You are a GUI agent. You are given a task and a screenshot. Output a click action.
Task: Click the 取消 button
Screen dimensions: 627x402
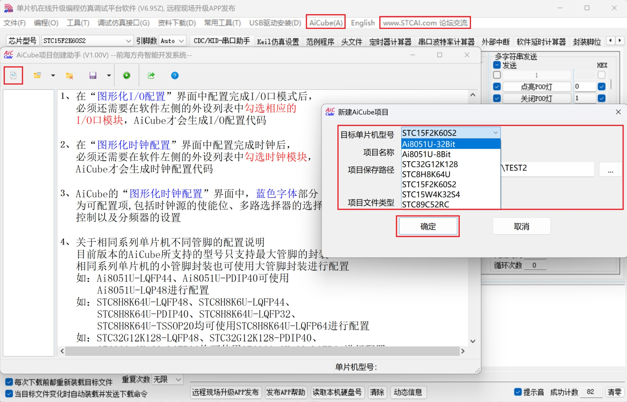tap(521, 226)
